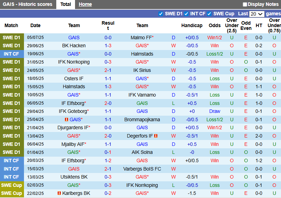Screen dimensions: 281x198
Task: Click the Odds column header
Action: point(215,25)
